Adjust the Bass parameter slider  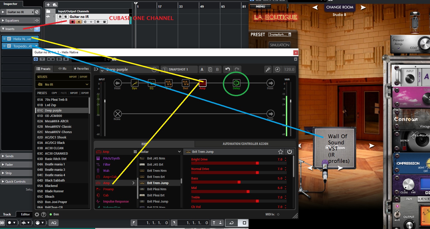click(239, 182)
